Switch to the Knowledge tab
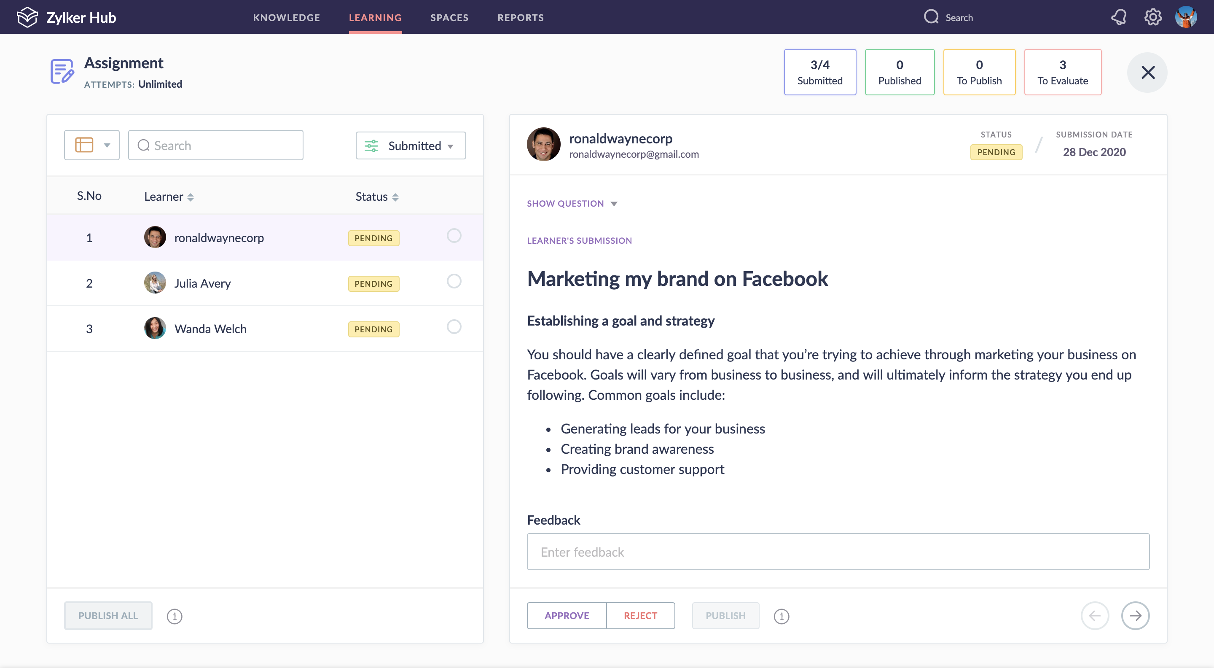The width and height of the screenshot is (1214, 668). pyautogui.click(x=286, y=17)
